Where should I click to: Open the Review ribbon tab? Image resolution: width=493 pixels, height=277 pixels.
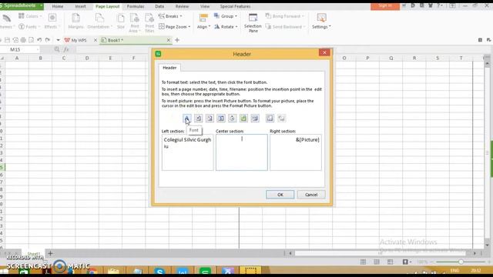(x=182, y=6)
